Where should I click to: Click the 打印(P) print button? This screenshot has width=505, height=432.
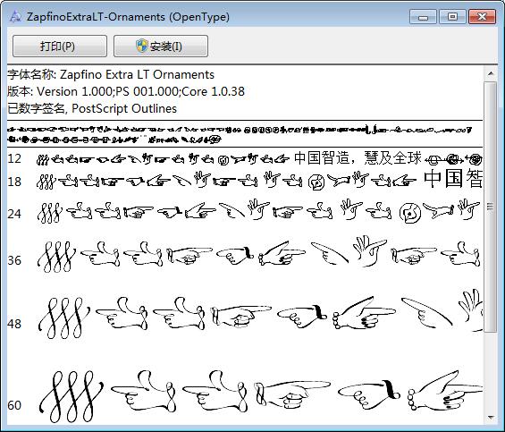point(60,47)
